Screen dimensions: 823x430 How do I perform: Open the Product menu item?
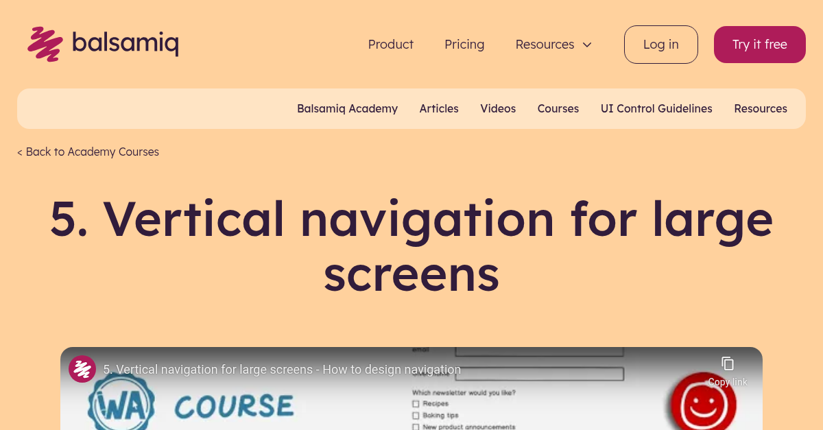point(390,44)
